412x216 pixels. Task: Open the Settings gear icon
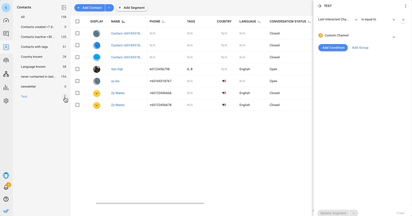tap(6, 101)
